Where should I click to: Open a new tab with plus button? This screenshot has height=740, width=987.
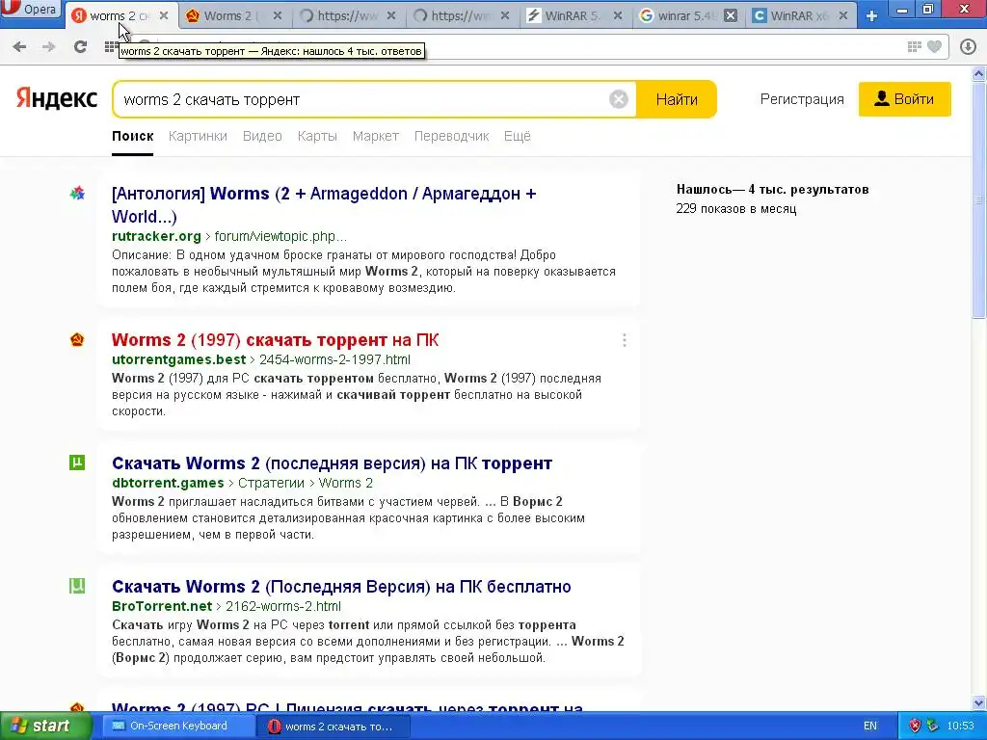[x=871, y=15]
